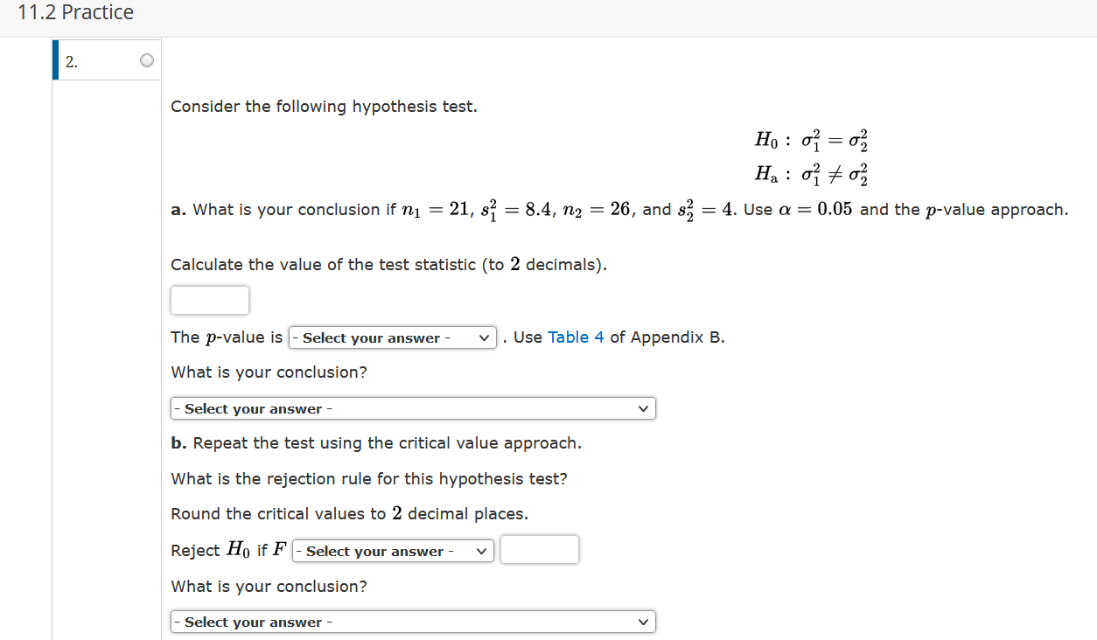Click the wide conclusion select under part a
This screenshot has height=640, width=1097.
pos(413,408)
